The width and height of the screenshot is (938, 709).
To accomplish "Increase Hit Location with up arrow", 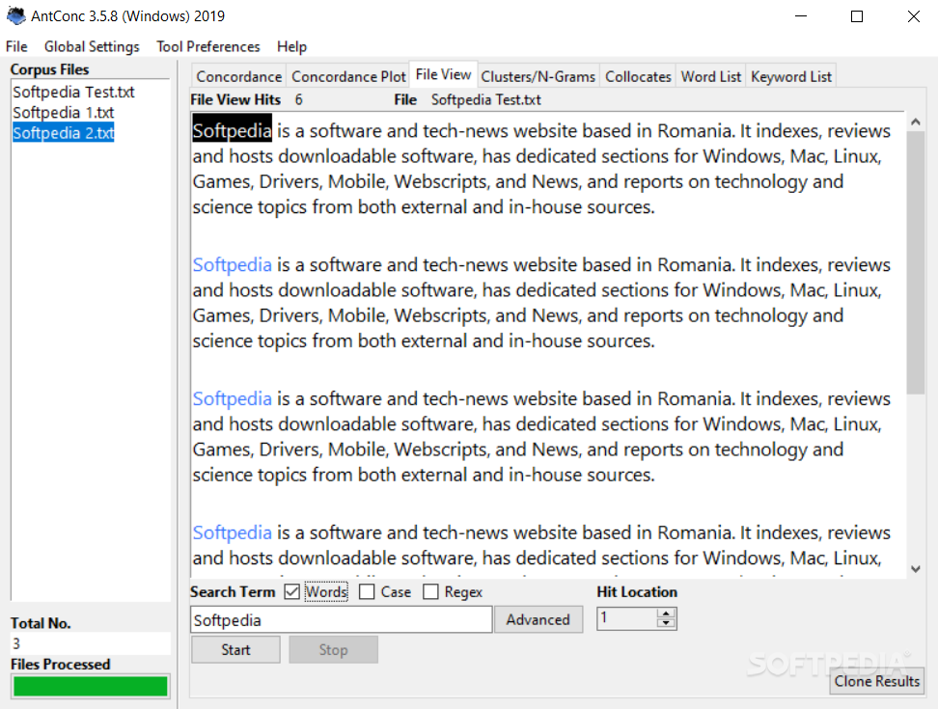I will pos(666,614).
